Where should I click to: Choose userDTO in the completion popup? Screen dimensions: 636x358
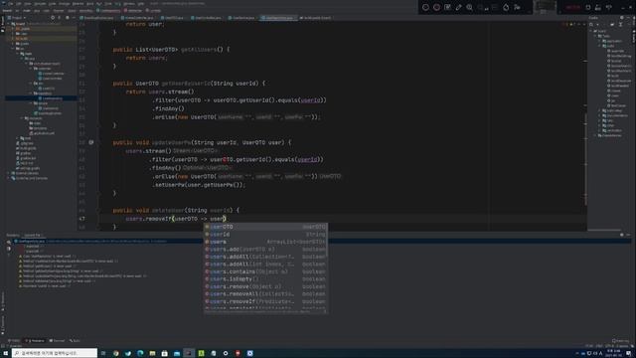pyautogui.click(x=265, y=227)
